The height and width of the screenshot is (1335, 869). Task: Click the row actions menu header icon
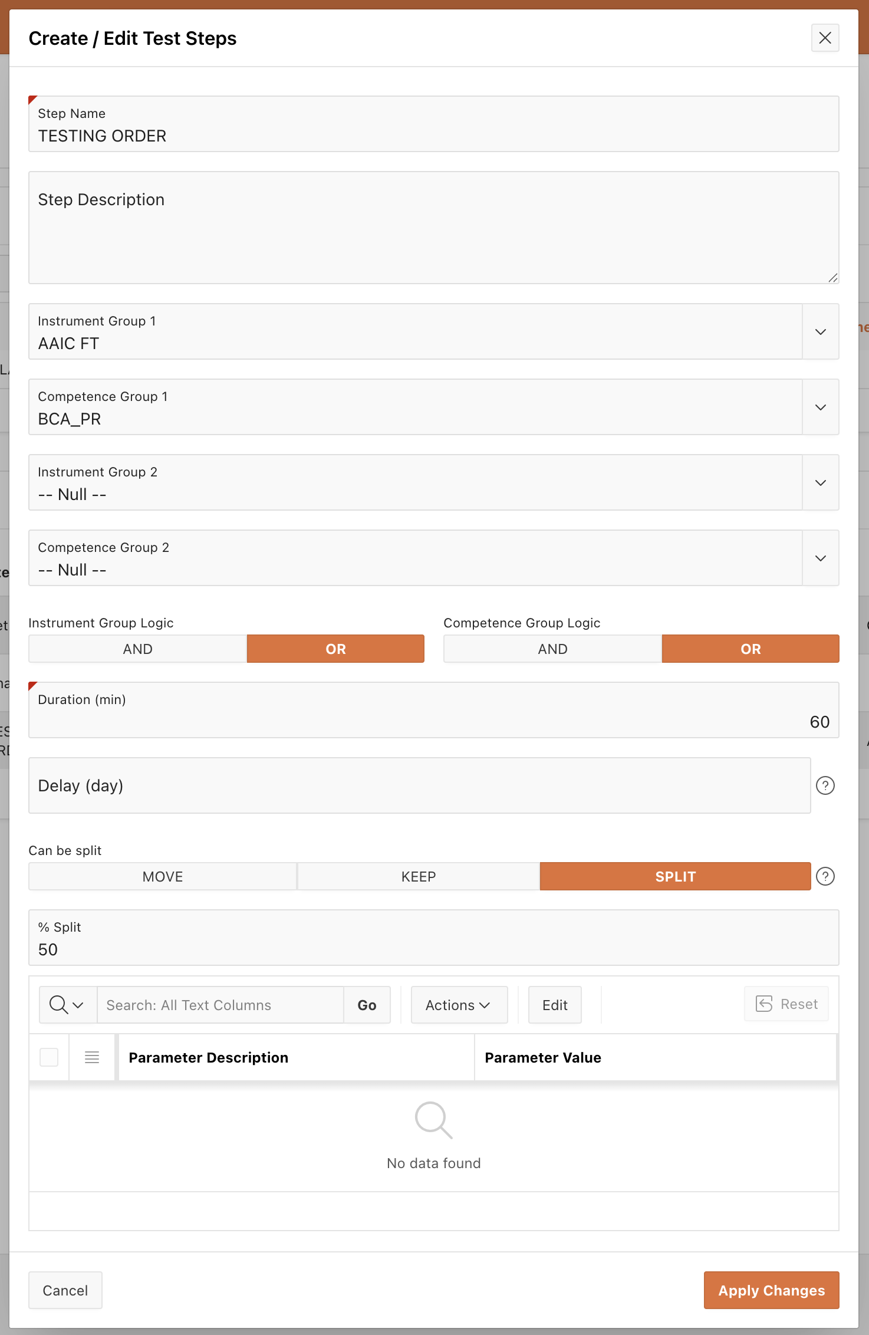point(92,1057)
